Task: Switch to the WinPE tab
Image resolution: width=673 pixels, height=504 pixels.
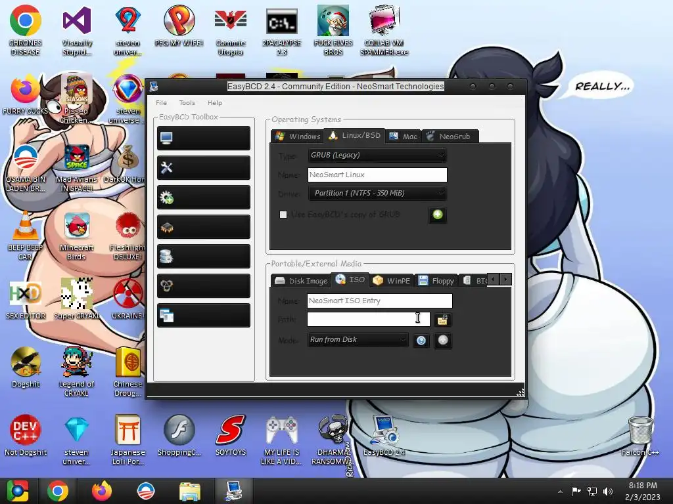Action: coord(392,281)
